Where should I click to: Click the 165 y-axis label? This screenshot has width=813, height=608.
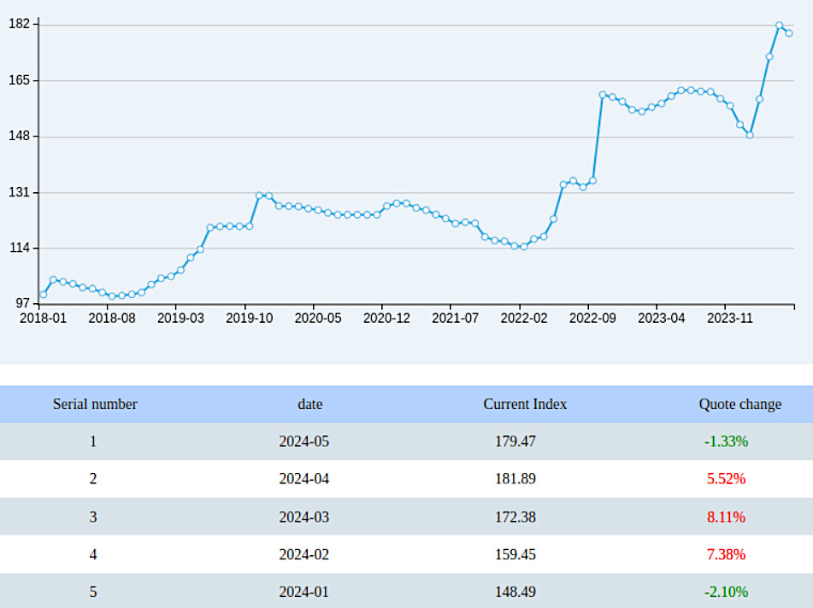19,80
